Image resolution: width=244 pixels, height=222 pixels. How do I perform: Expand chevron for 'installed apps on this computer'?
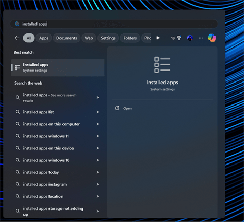click(97, 124)
